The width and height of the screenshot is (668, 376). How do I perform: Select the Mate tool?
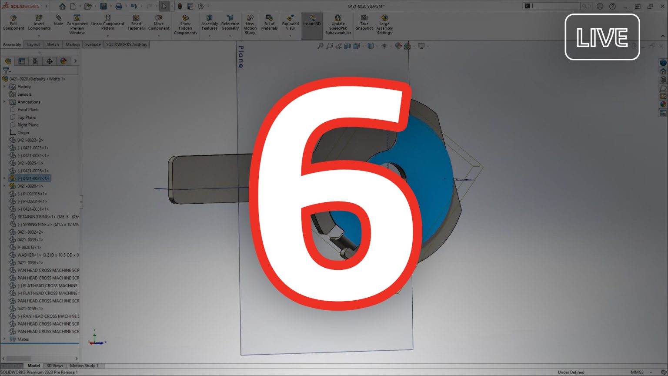58,20
